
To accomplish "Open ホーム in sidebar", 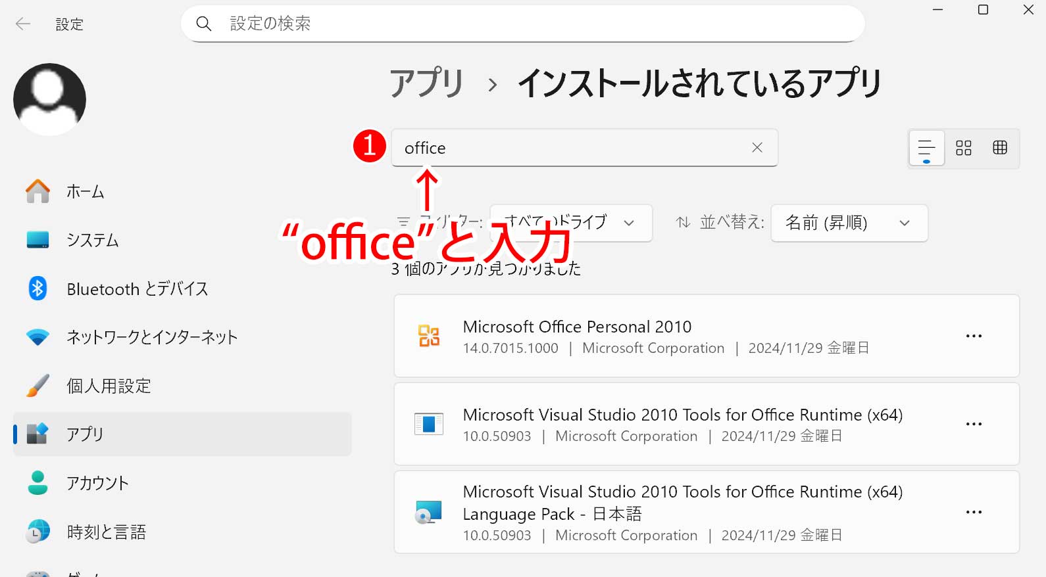I will 182,191.
